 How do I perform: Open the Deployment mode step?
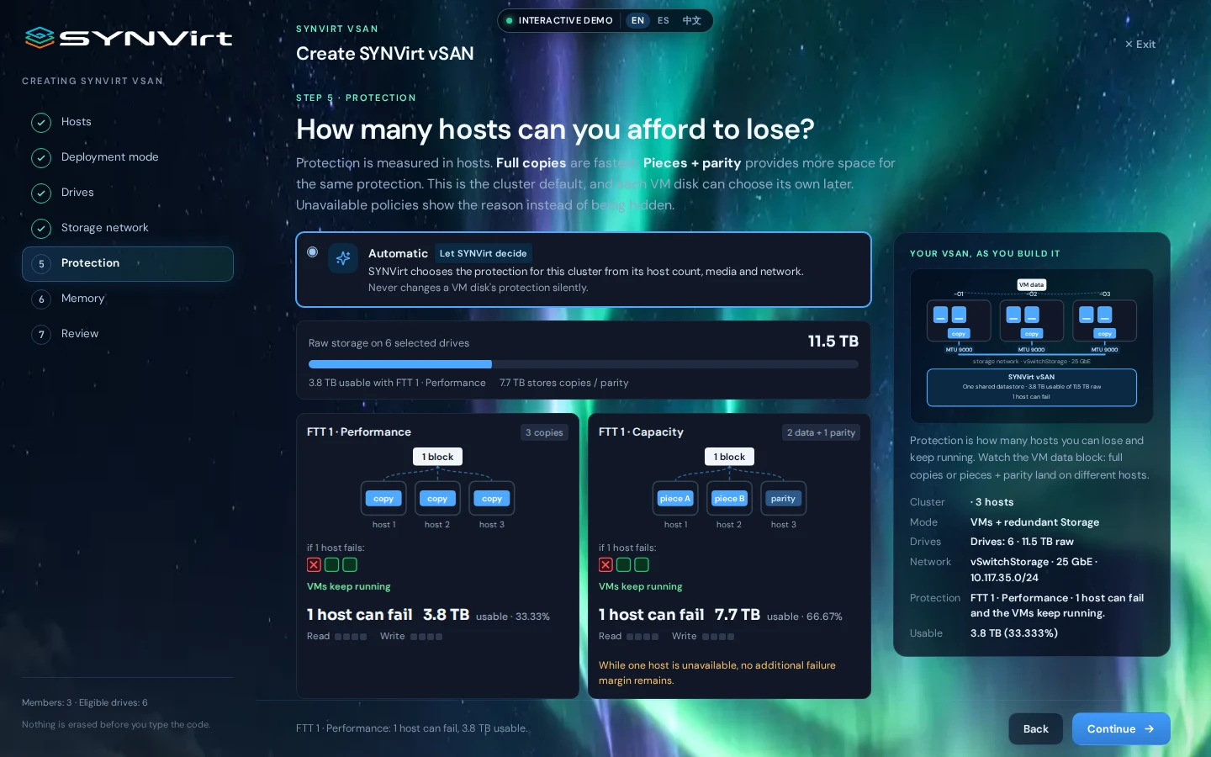pos(128,158)
